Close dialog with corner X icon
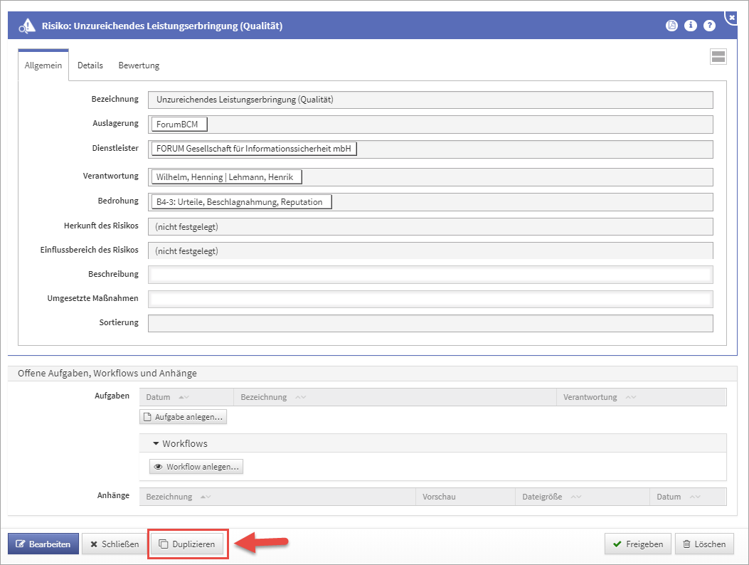This screenshot has width=749, height=565. [x=732, y=16]
